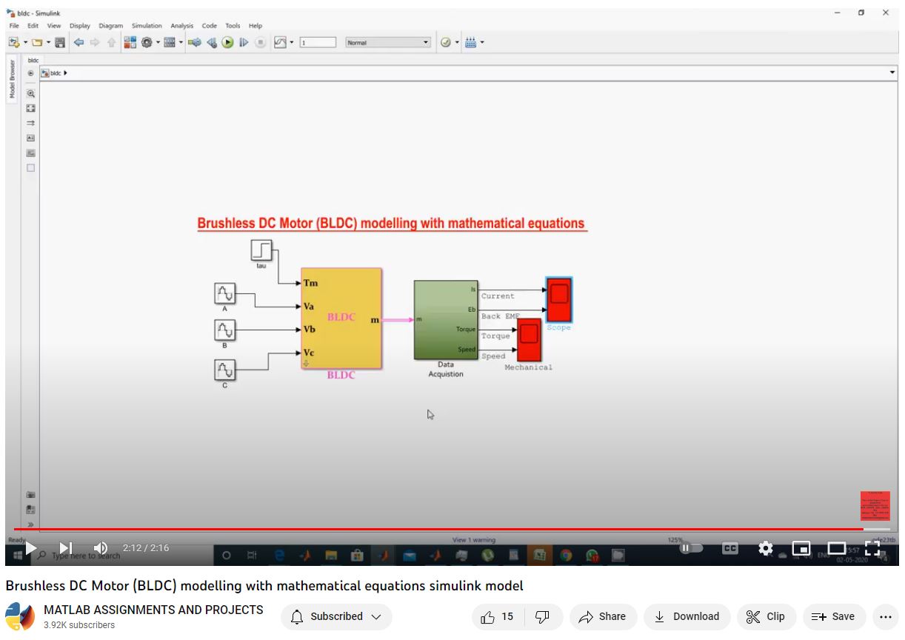905x640 pixels.
Task: Play the video
Action: [30, 548]
